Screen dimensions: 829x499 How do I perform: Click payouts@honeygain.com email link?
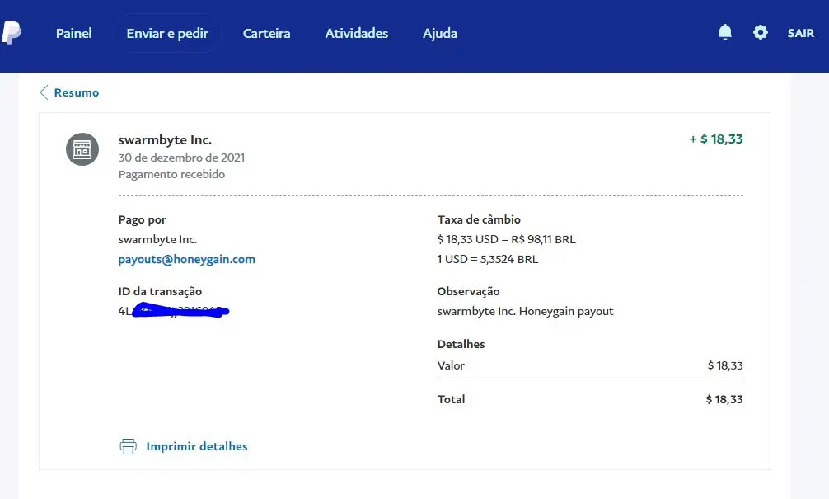pos(186,259)
